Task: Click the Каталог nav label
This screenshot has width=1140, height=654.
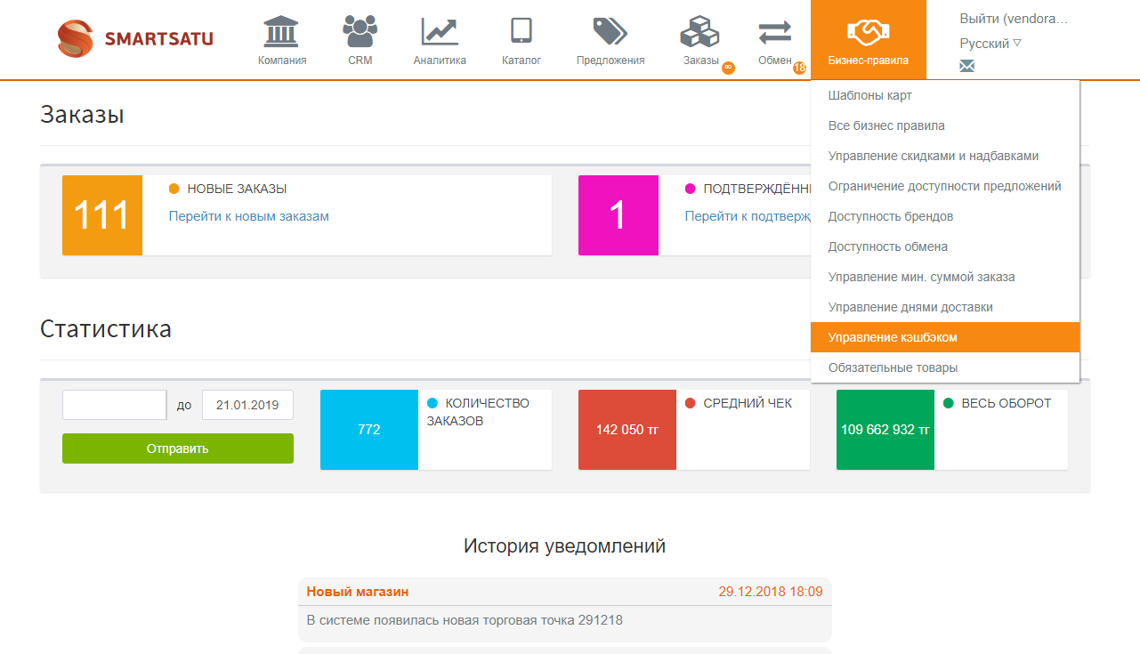Action: click(x=521, y=61)
